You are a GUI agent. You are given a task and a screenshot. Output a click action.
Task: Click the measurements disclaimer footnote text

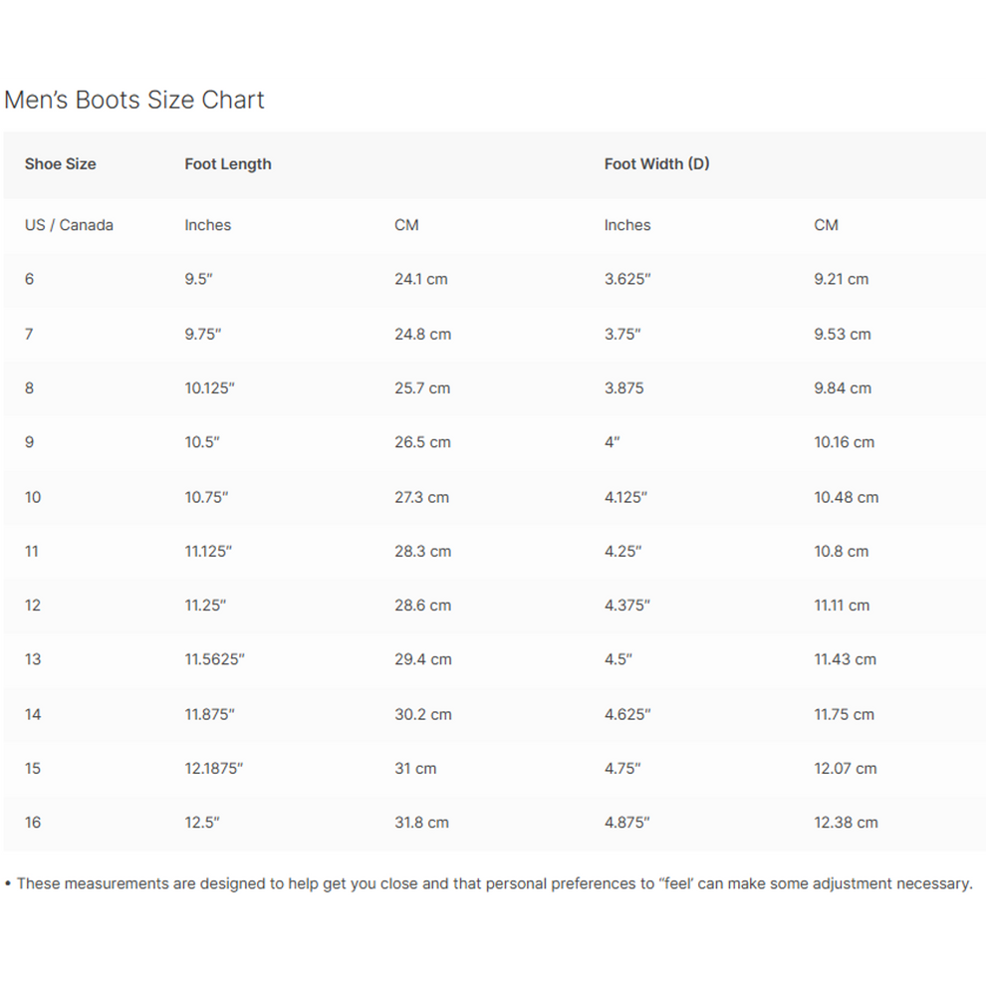pos(494,883)
